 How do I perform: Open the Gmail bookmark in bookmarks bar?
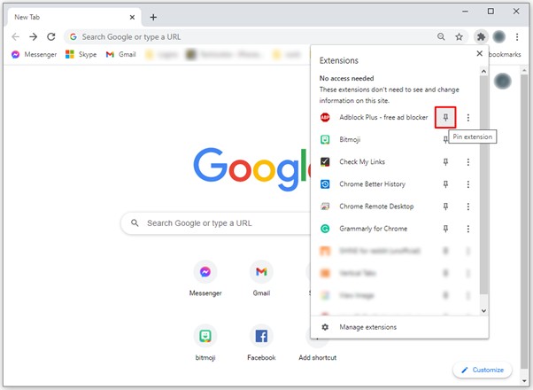click(120, 54)
